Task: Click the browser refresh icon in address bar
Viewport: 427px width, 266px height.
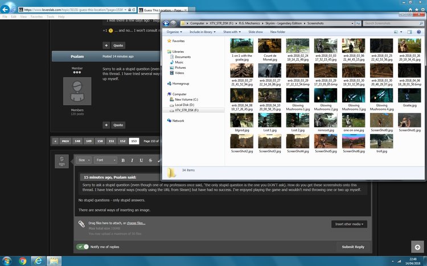Action: (x=134, y=10)
